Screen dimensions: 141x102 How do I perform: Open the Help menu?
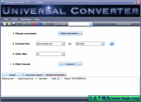(x=37, y=19)
